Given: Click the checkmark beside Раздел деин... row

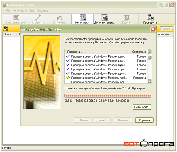Looking at the screenshot, I should [x=68, y=56].
